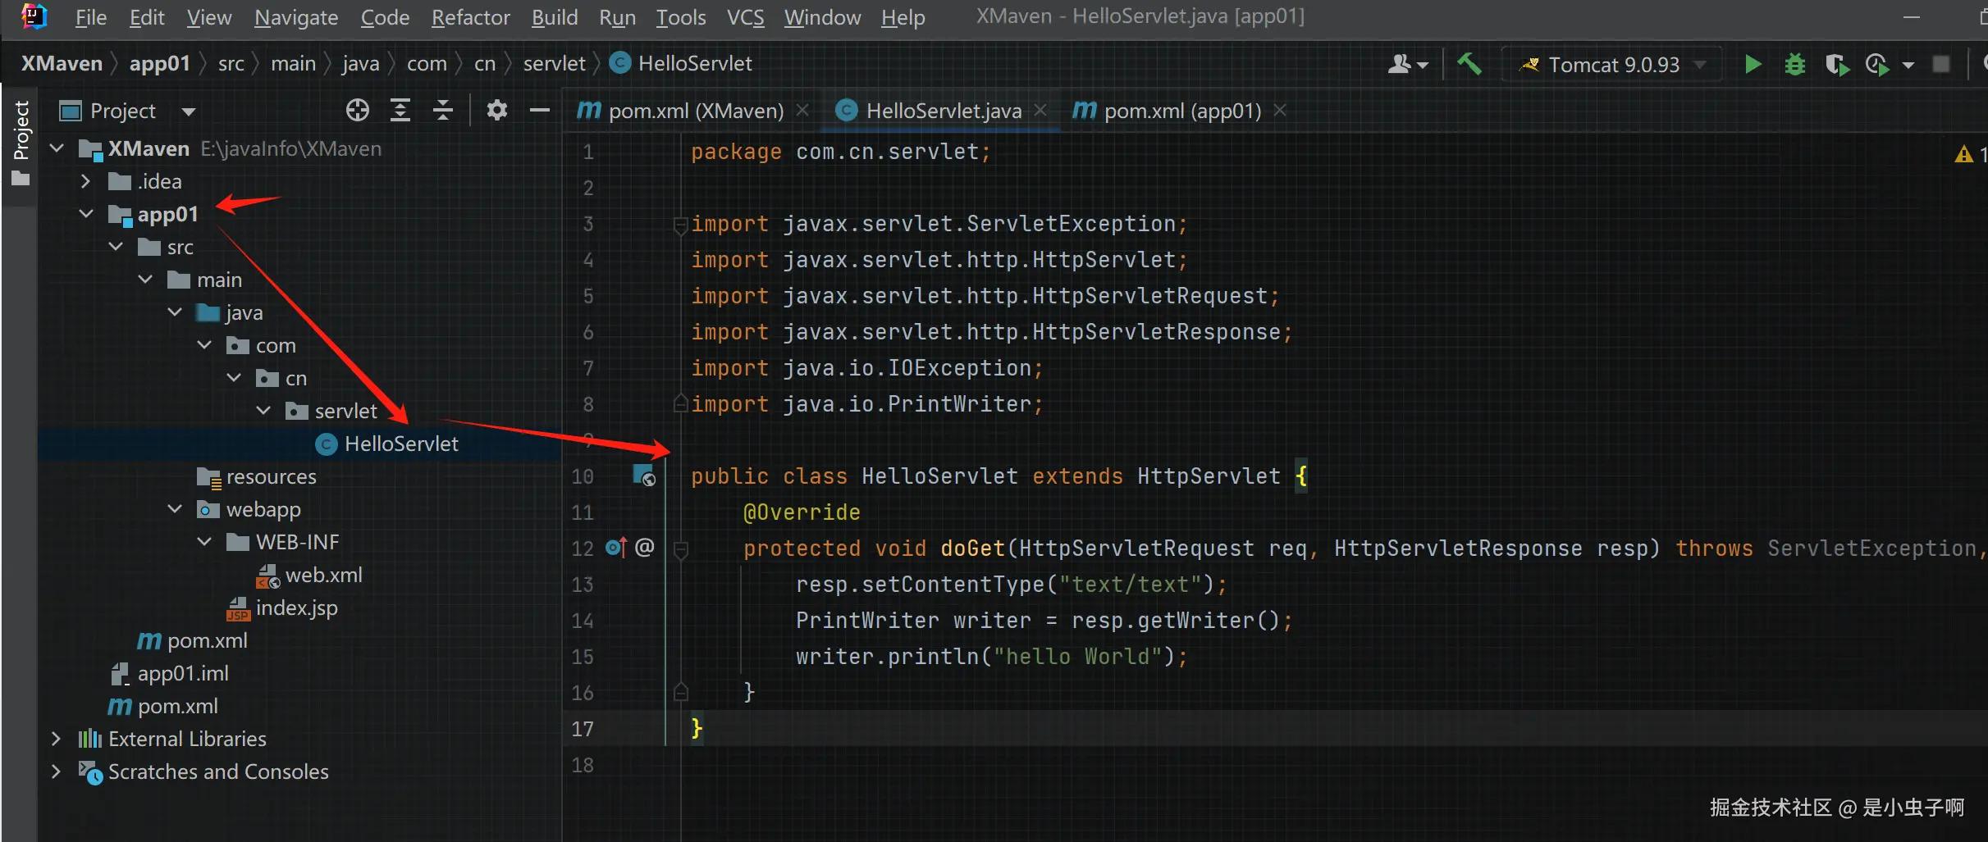Stop the running process square icon
Viewport: 1988px width, 842px height.
tap(1940, 64)
